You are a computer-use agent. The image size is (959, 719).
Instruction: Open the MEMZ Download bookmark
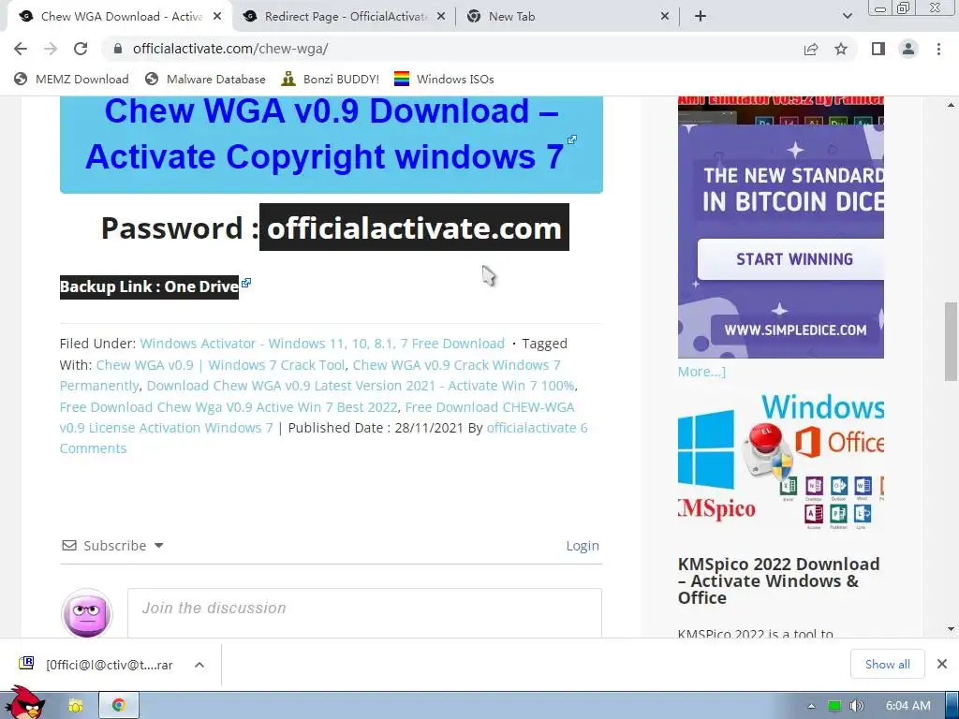point(71,80)
